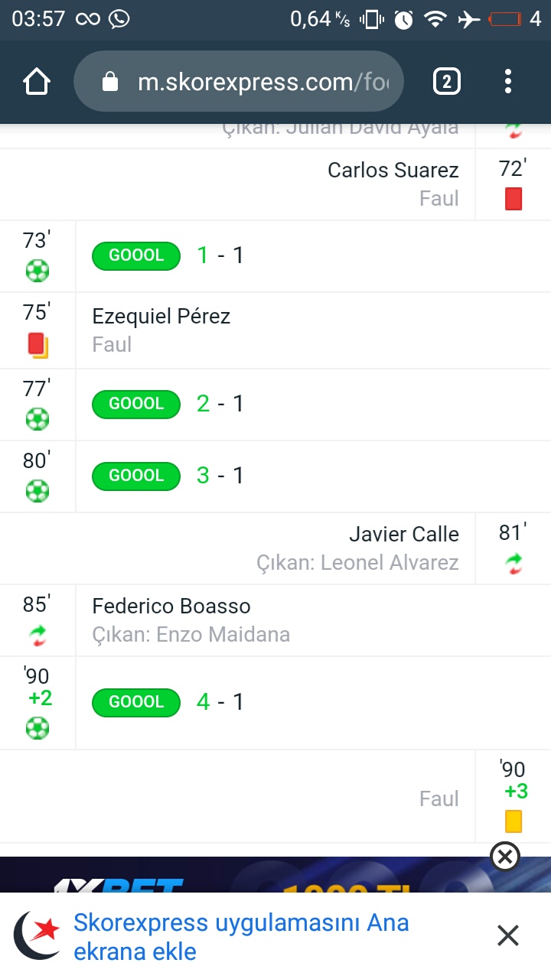Tap the GOOOL badge for 3 - 1
The width and height of the screenshot is (551, 979).
point(136,476)
